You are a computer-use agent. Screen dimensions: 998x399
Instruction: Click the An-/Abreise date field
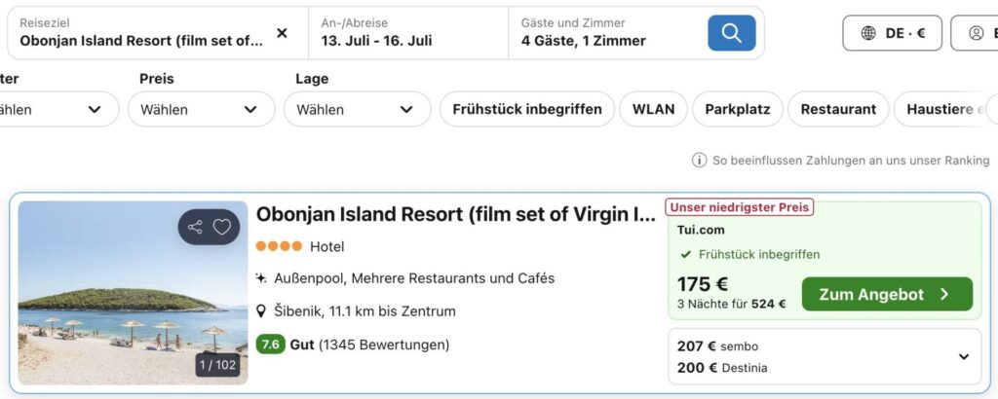click(x=408, y=33)
